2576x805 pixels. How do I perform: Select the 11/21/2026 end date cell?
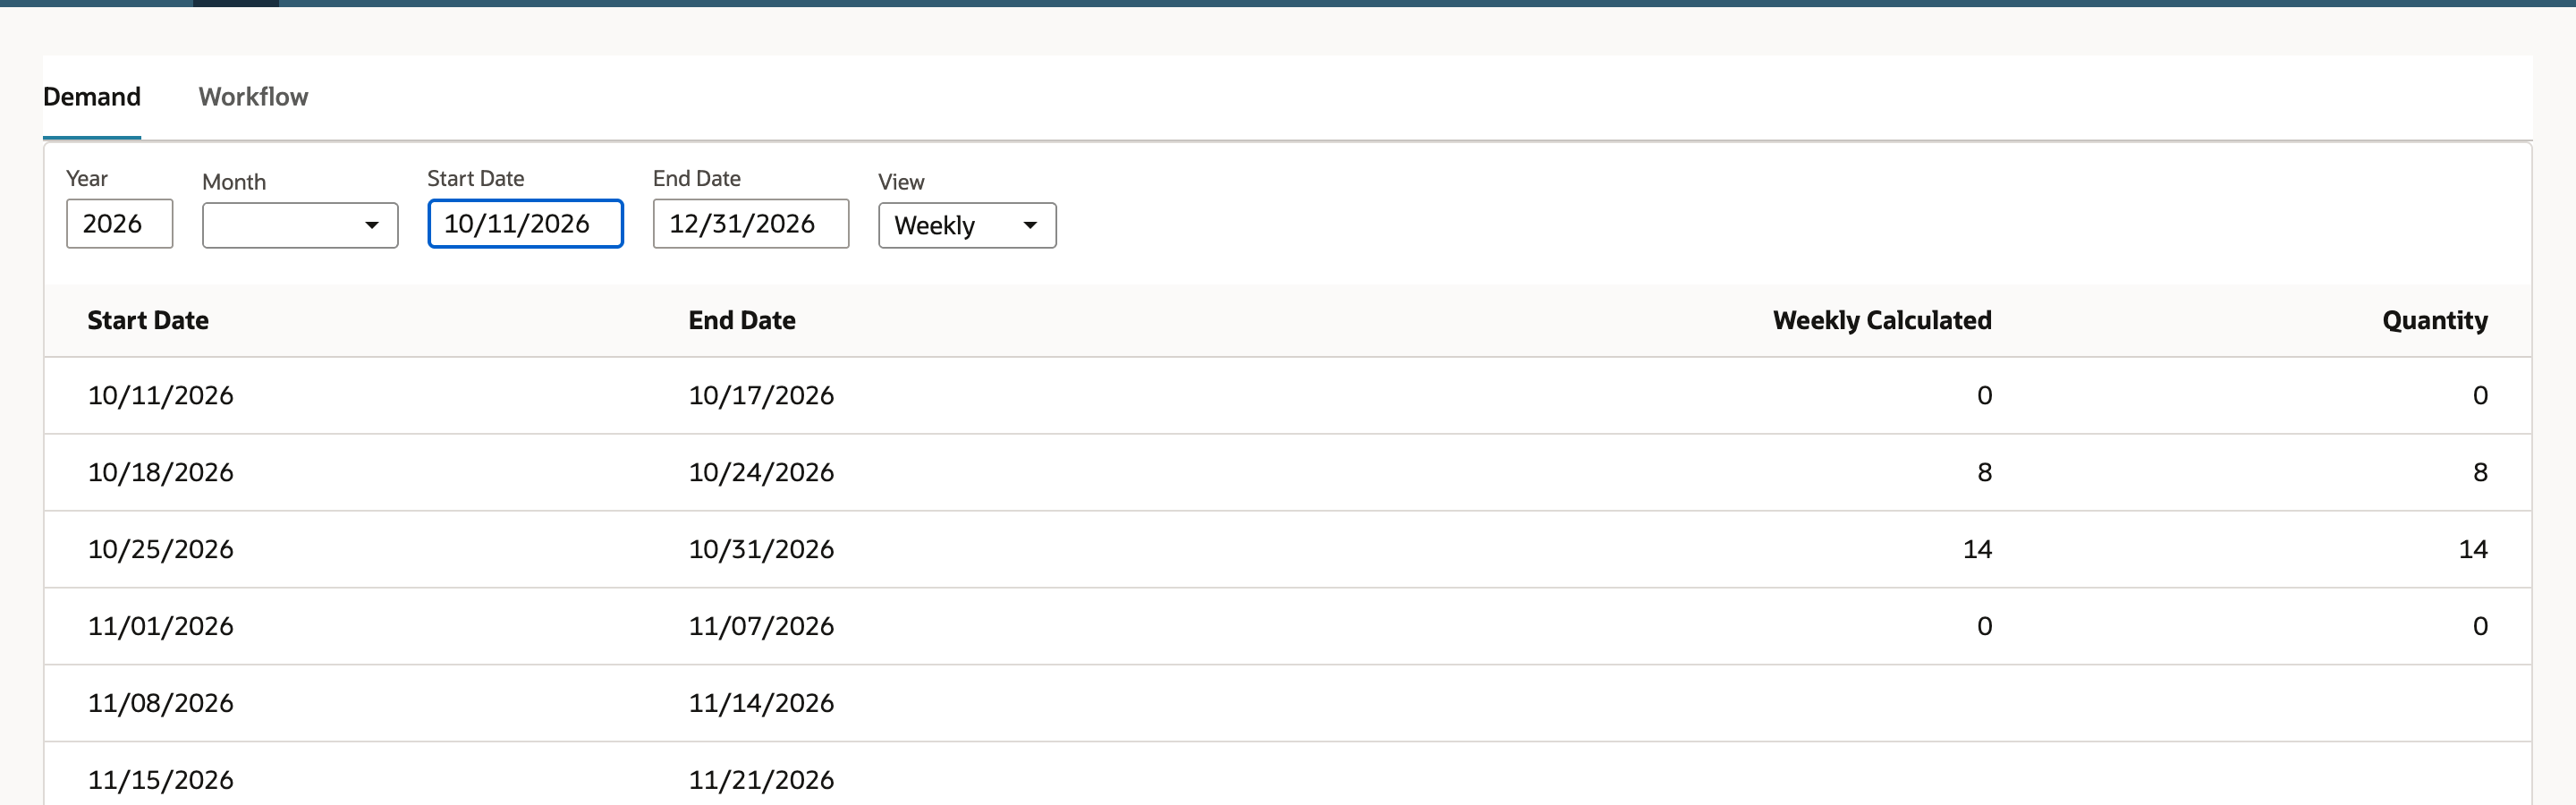761,781
